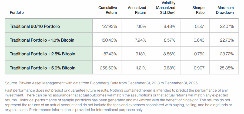Image resolution: width=244 pixels, height=114 pixels.
Task: Click the Sharpe Ratio column header
Action: pyautogui.click(x=198, y=10)
